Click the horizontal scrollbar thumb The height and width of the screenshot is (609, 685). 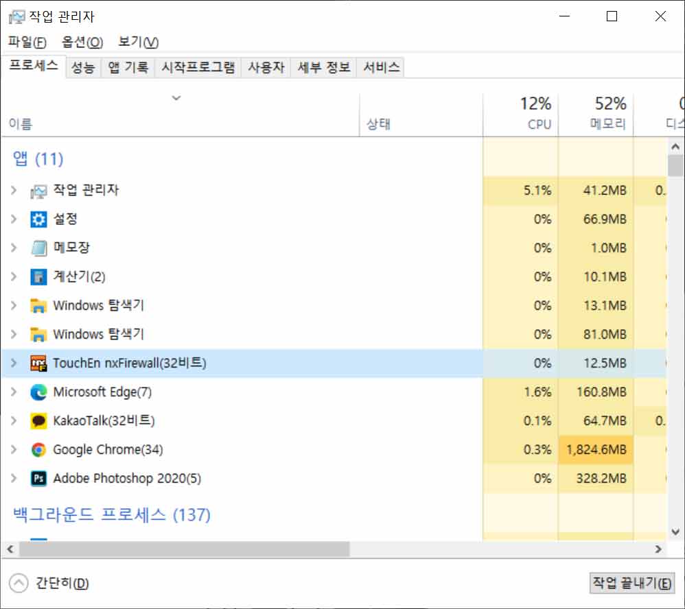(185, 549)
